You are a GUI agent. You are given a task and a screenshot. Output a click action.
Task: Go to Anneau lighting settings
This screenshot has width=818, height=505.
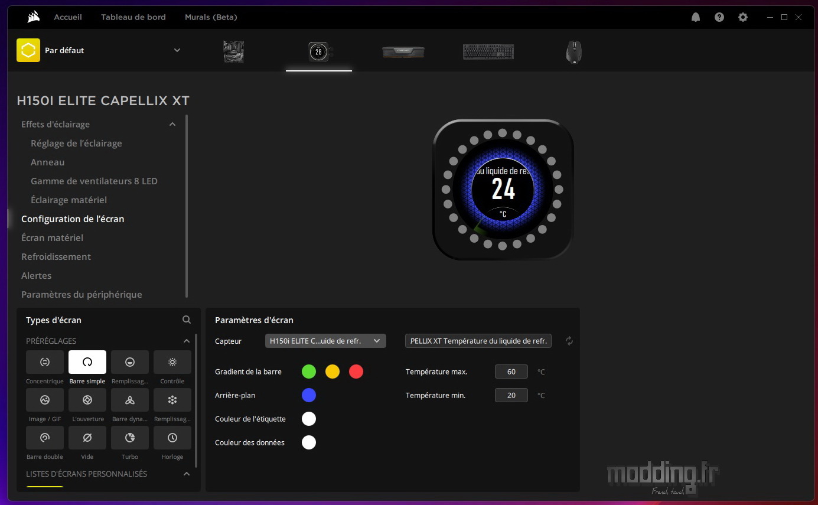click(x=48, y=162)
